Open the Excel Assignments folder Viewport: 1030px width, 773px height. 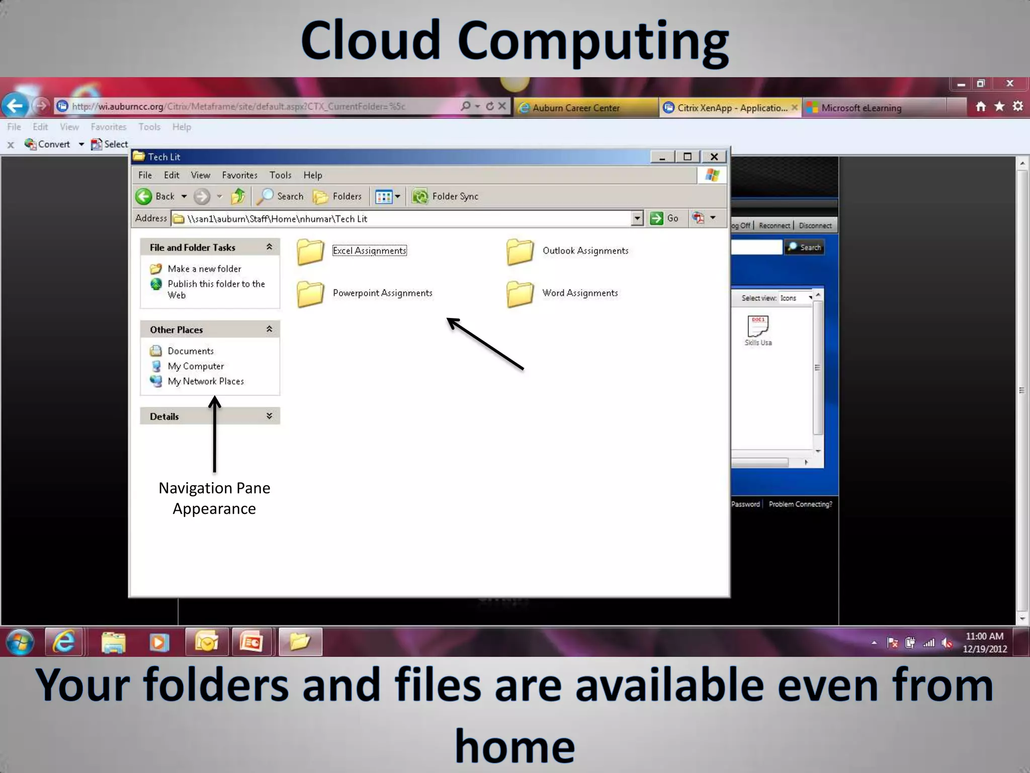pos(311,252)
